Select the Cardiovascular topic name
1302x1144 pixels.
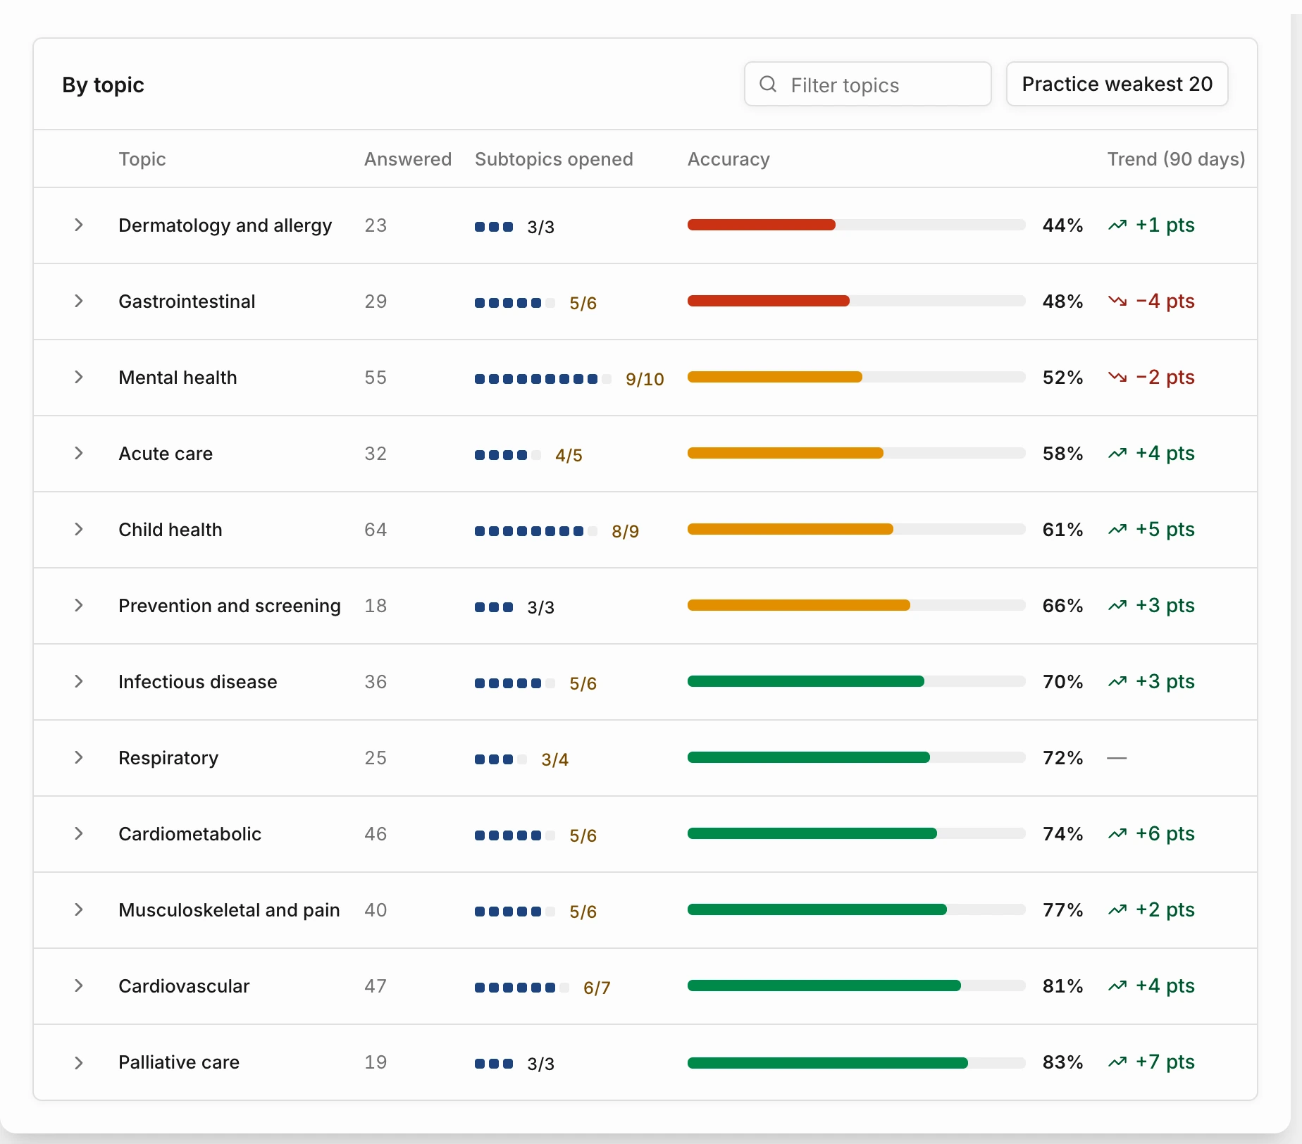(184, 986)
